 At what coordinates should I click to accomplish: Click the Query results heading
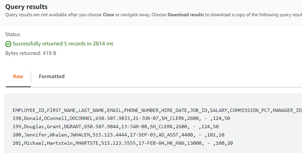coord(26,7)
